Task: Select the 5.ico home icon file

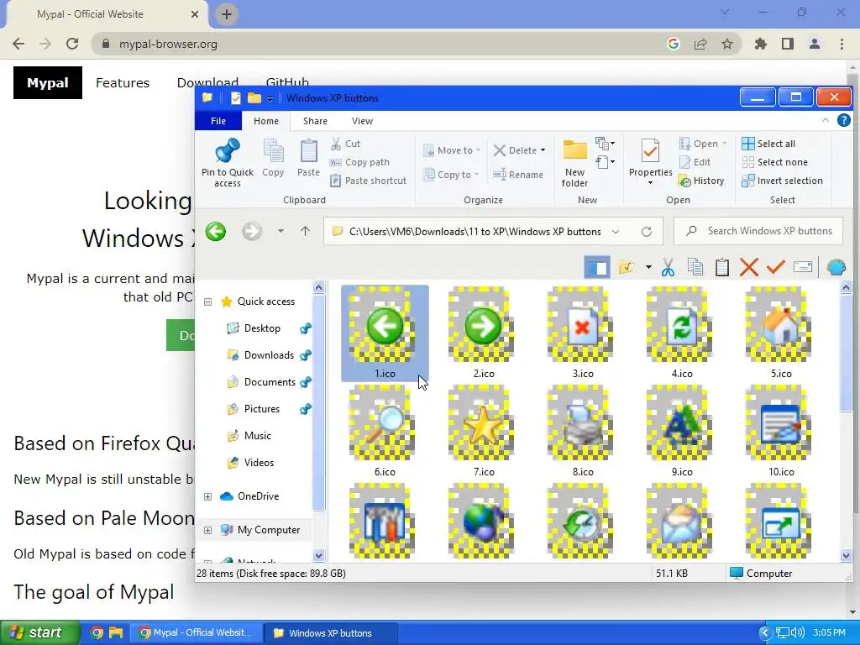Action: coord(780,333)
